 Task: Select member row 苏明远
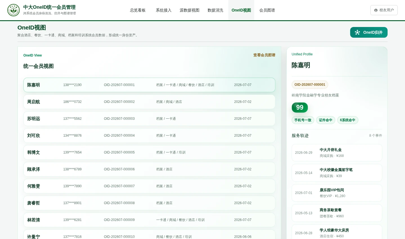[x=149, y=119]
